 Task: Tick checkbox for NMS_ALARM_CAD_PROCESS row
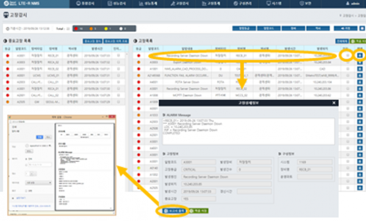click(348, 69)
